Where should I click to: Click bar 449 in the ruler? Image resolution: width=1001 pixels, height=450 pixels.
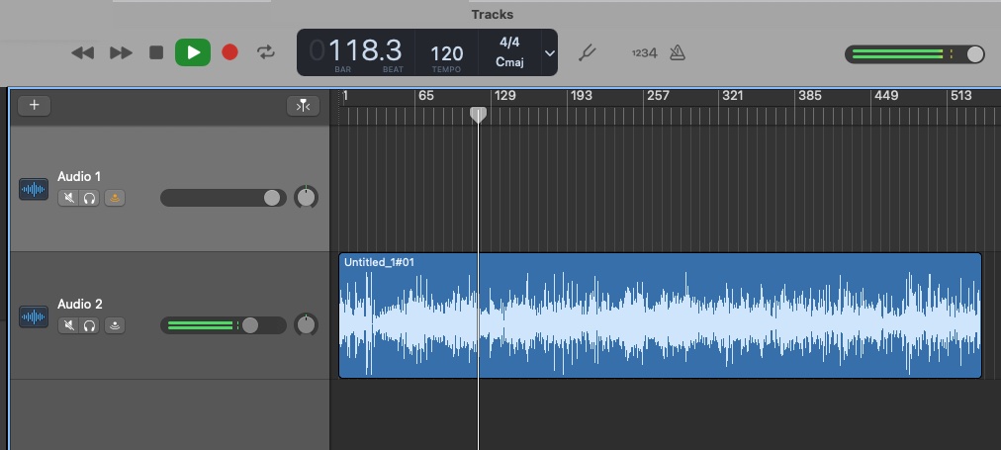click(886, 96)
